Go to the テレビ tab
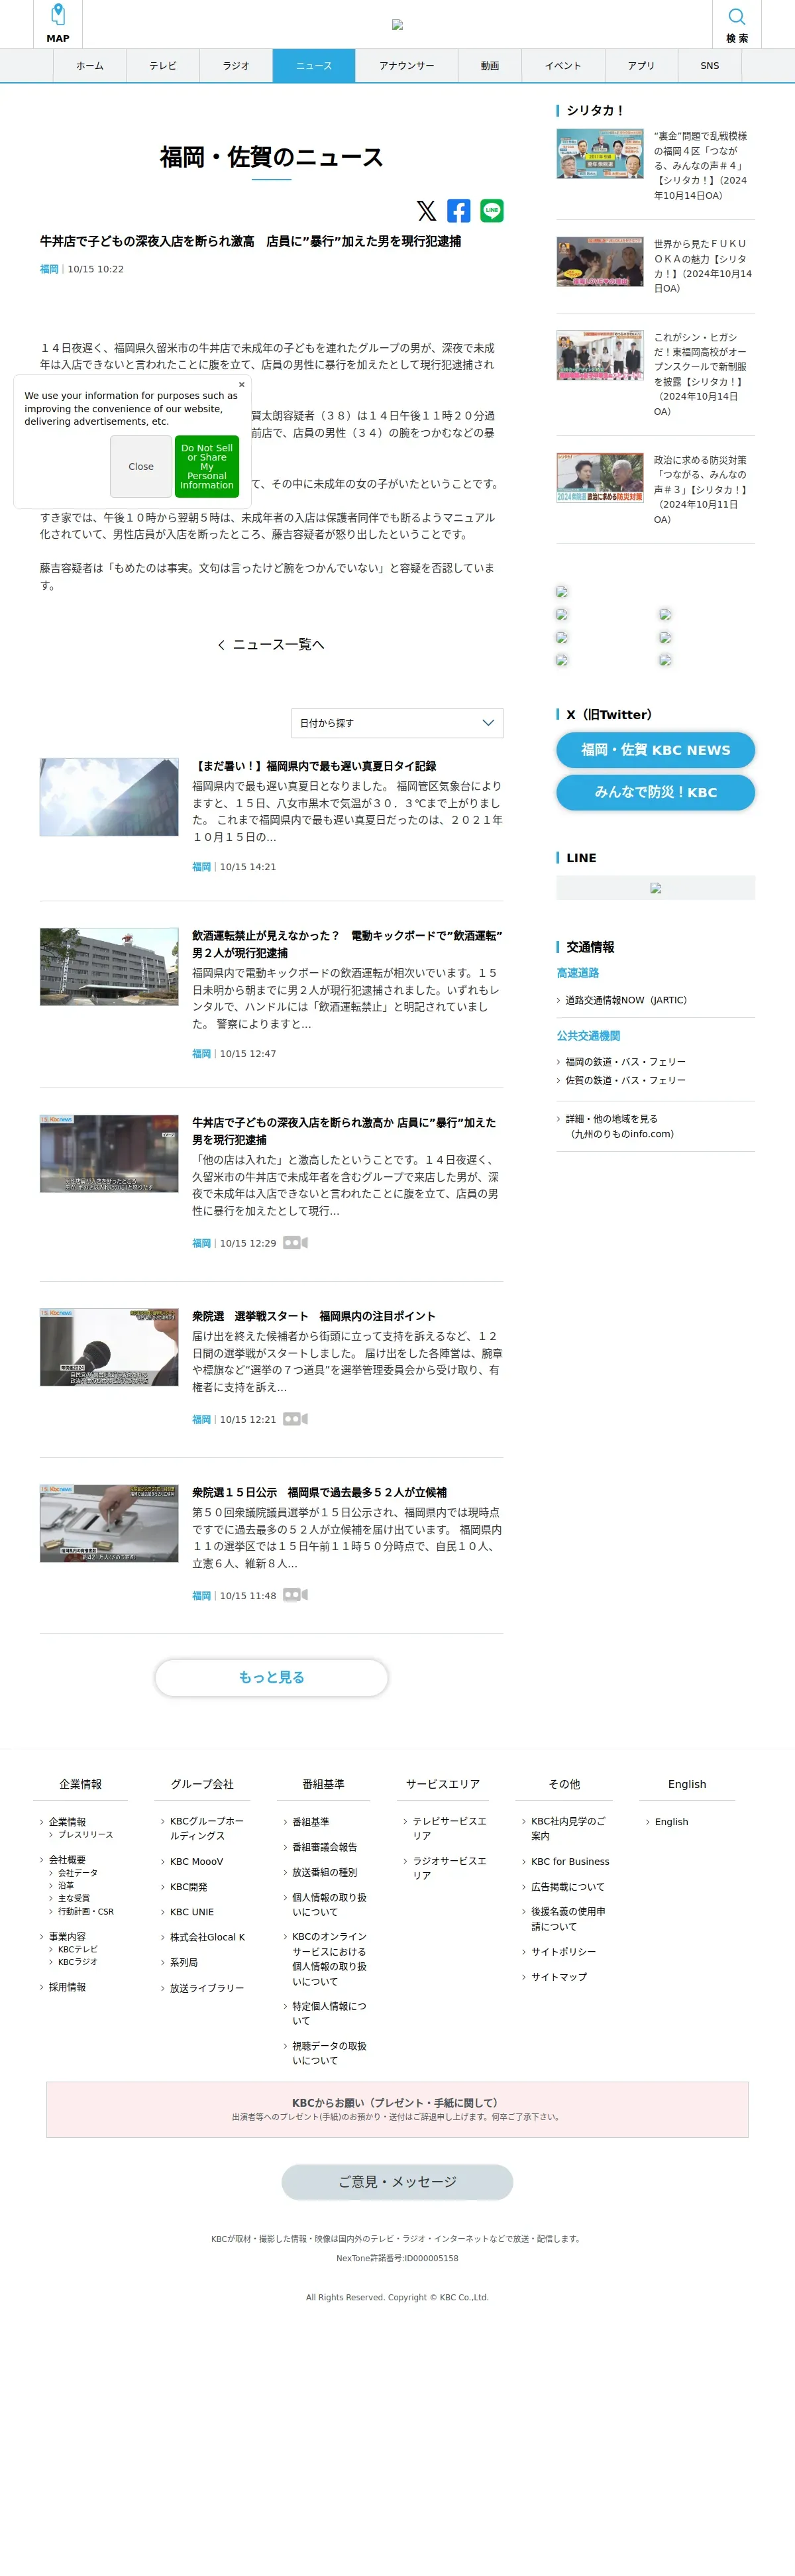This screenshot has width=795, height=2576. [x=163, y=65]
